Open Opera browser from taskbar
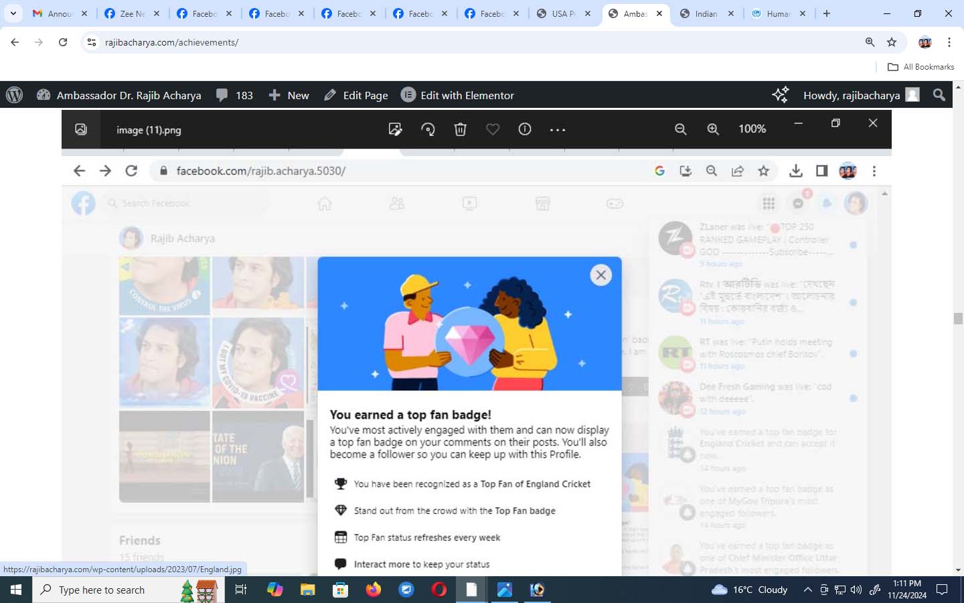The width and height of the screenshot is (964, 603). (x=439, y=590)
